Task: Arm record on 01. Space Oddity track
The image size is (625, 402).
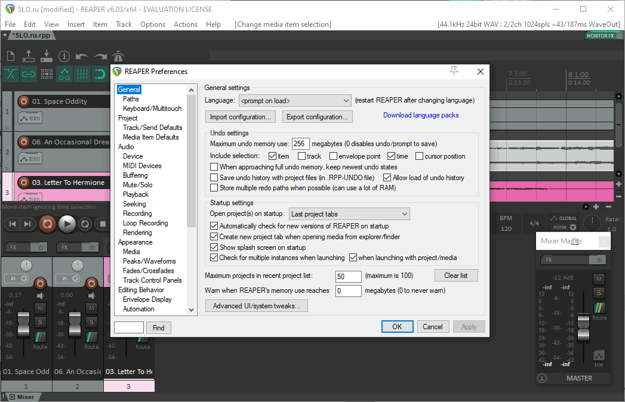Action: coord(24,101)
